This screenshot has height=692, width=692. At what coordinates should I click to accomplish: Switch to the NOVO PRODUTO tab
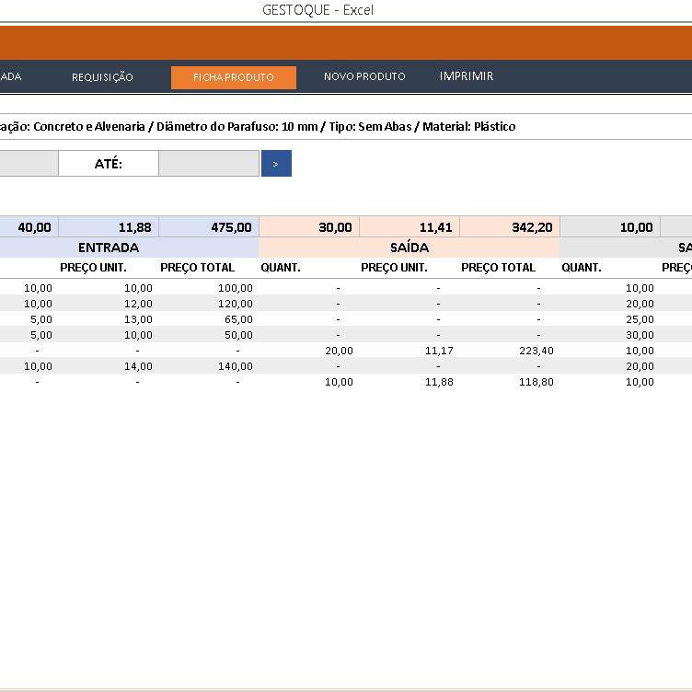[x=364, y=76]
